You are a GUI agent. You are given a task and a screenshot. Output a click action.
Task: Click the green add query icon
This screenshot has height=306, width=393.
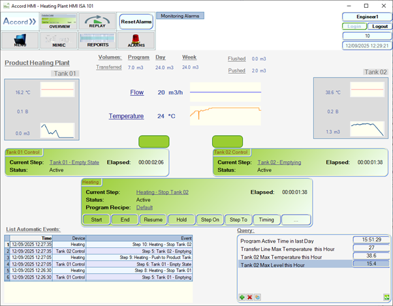click(242, 298)
